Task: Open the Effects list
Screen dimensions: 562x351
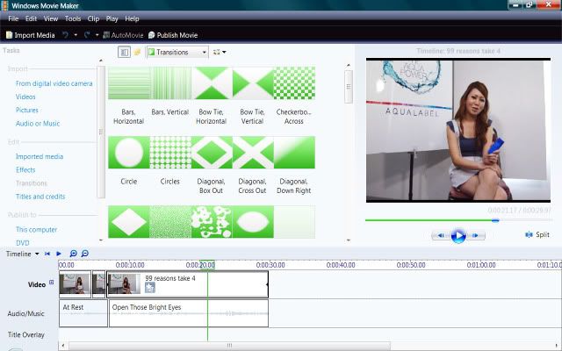Action: click(x=25, y=169)
